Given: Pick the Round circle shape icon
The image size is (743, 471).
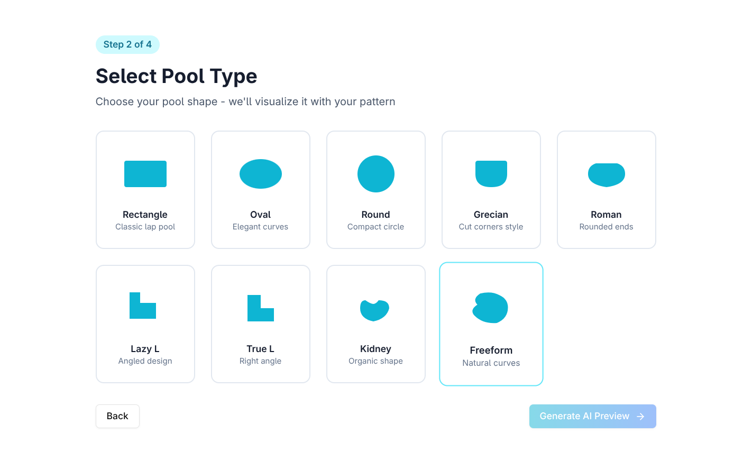Looking at the screenshot, I should point(376,174).
